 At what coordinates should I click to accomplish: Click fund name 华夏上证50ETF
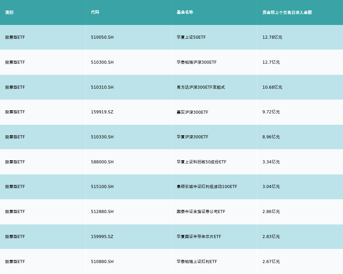click(191, 37)
